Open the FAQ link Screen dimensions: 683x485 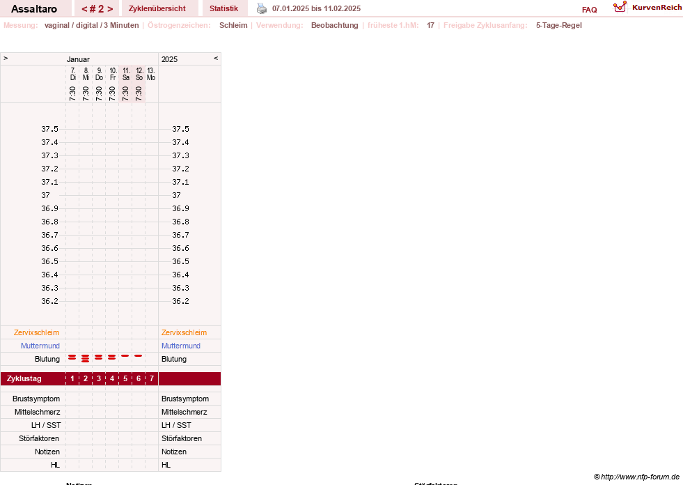click(x=589, y=10)
